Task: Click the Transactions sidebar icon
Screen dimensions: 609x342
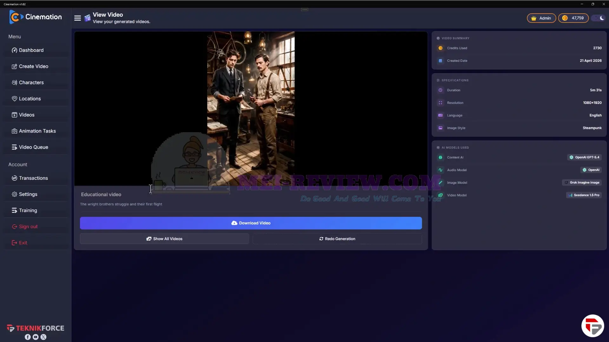Action: [x=14, y=178]
